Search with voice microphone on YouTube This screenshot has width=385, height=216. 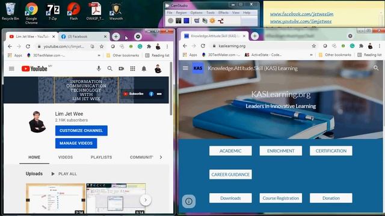[99, 68]
